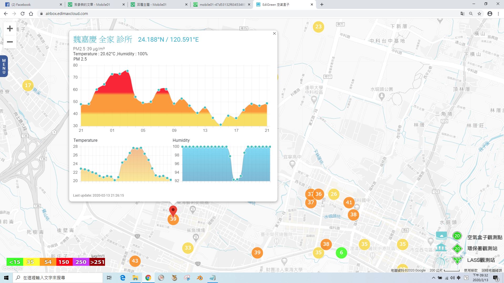Toggle 空氣盒子觀測點 AirBox legend circle icon

[457, 236]
